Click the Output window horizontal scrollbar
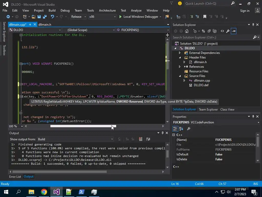Viewport: 262px width, 197px height. pyautogui.click(x=59, y=172)
